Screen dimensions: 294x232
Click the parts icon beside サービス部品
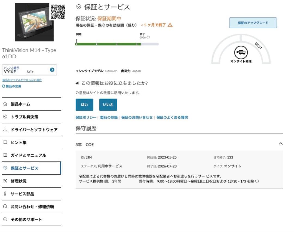point(5,194)
